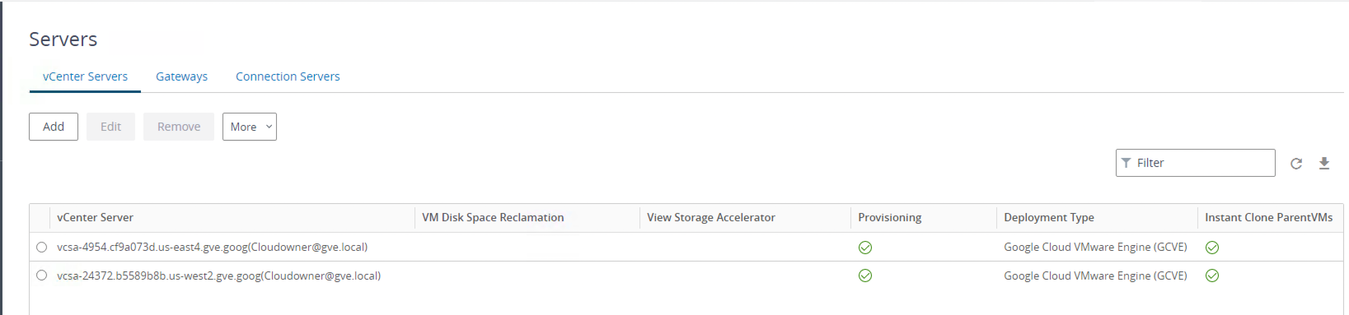Sort by Deployment Type column header
Viewport: 1349px width, 315px height.
1048,218
